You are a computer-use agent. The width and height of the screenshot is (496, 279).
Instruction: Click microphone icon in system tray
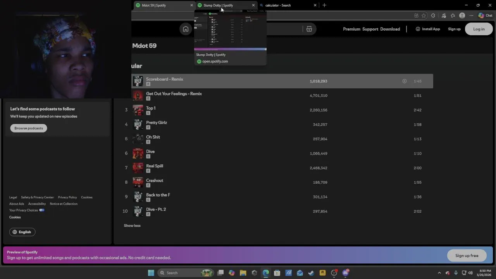(x=456, y=273)
